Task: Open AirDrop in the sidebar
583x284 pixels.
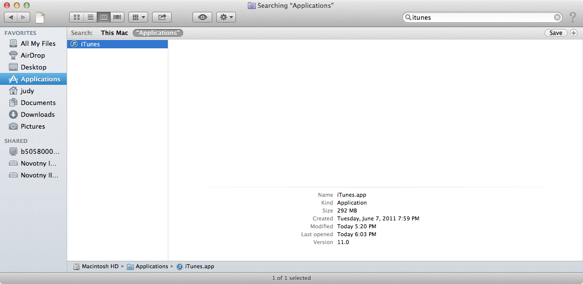Action: tap(34, 55)
